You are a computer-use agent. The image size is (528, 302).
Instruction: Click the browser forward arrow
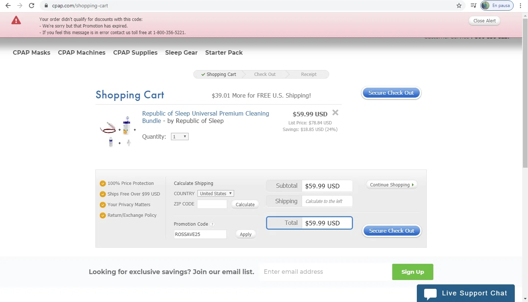(x=20, y=6)
